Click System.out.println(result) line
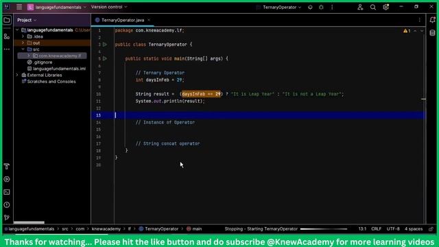 click(x=170, y=102)
